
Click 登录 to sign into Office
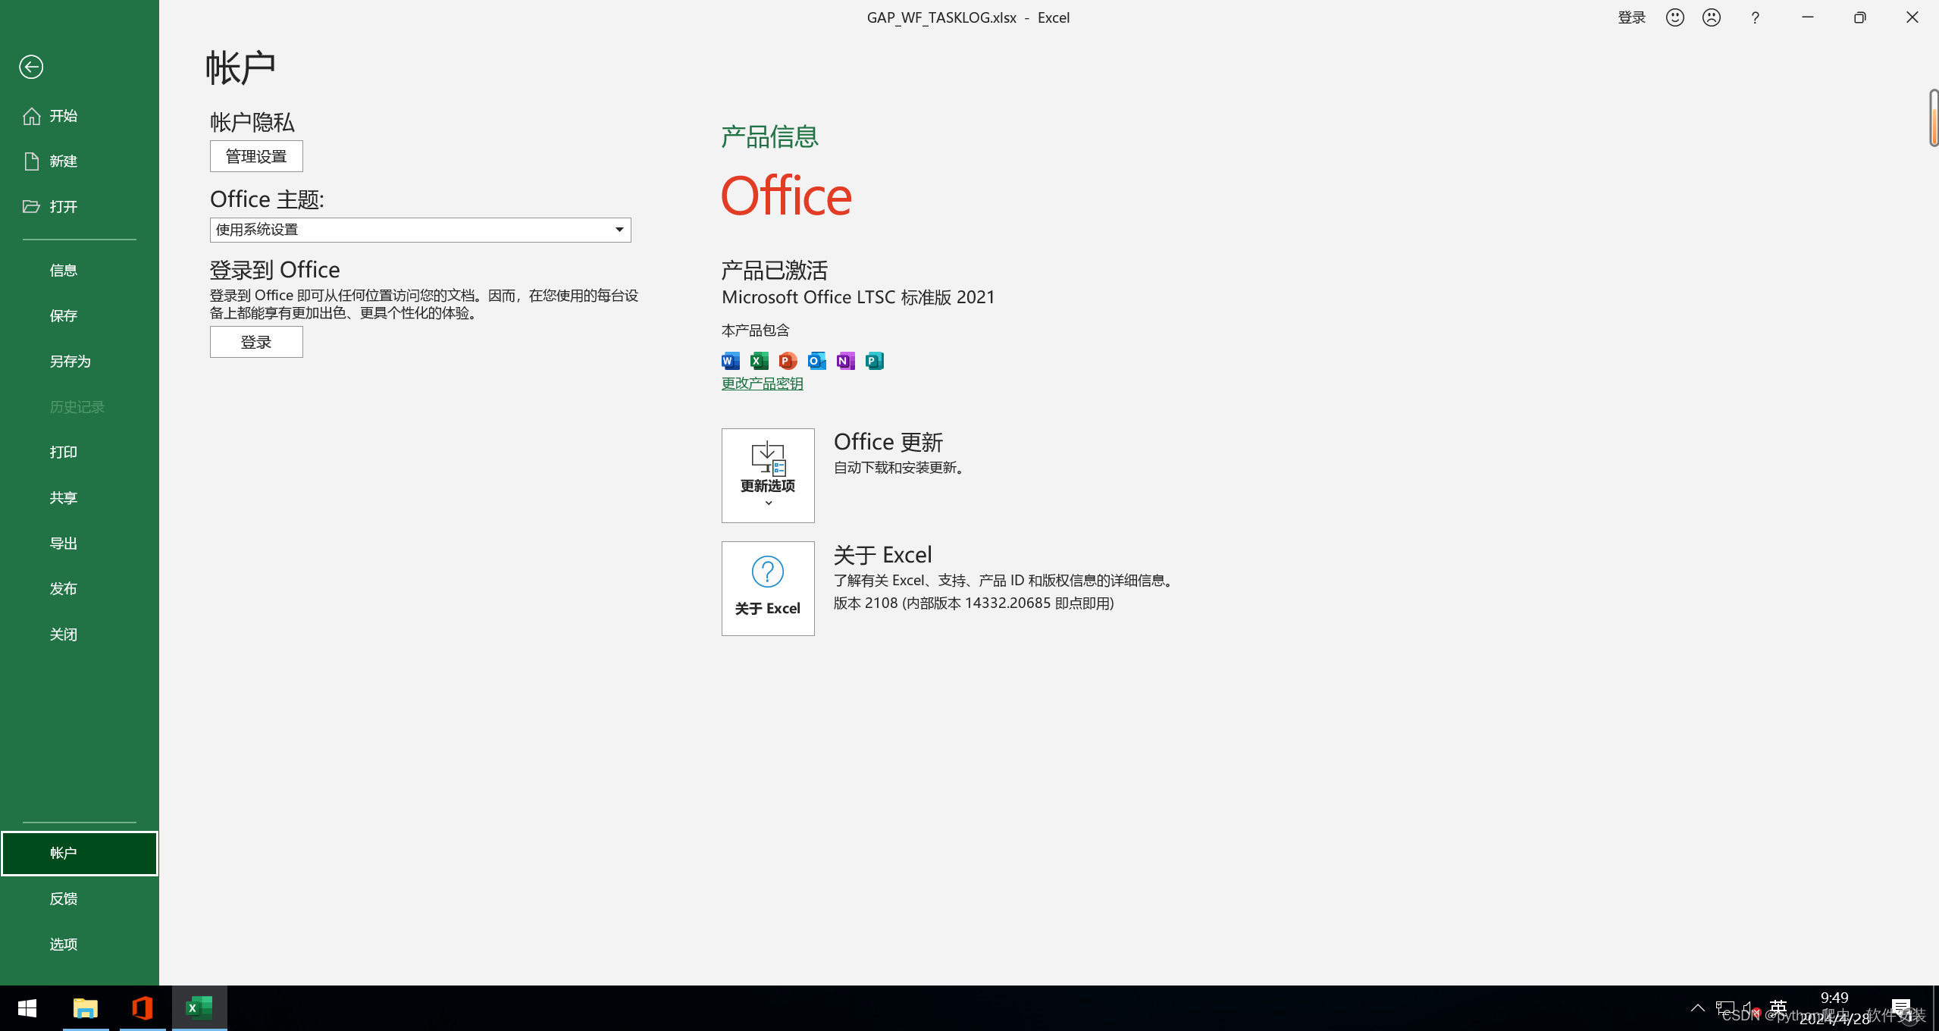pos(255,341)
